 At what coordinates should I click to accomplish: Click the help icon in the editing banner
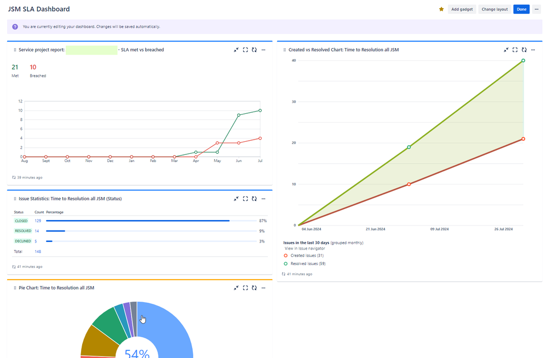click(15, 27)
